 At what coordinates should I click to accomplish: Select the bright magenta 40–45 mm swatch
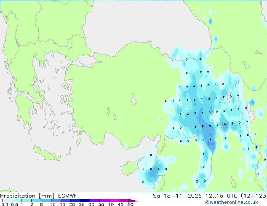(114, 201)
